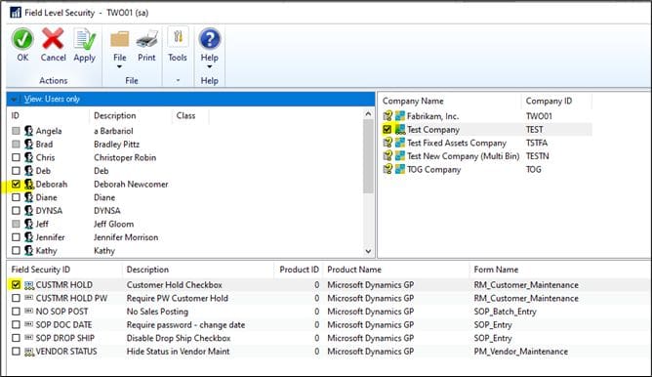This screenshot has width=652, height=377.
Task: Expand the View: Users only dropdown
Action: [x=14, y=99]
